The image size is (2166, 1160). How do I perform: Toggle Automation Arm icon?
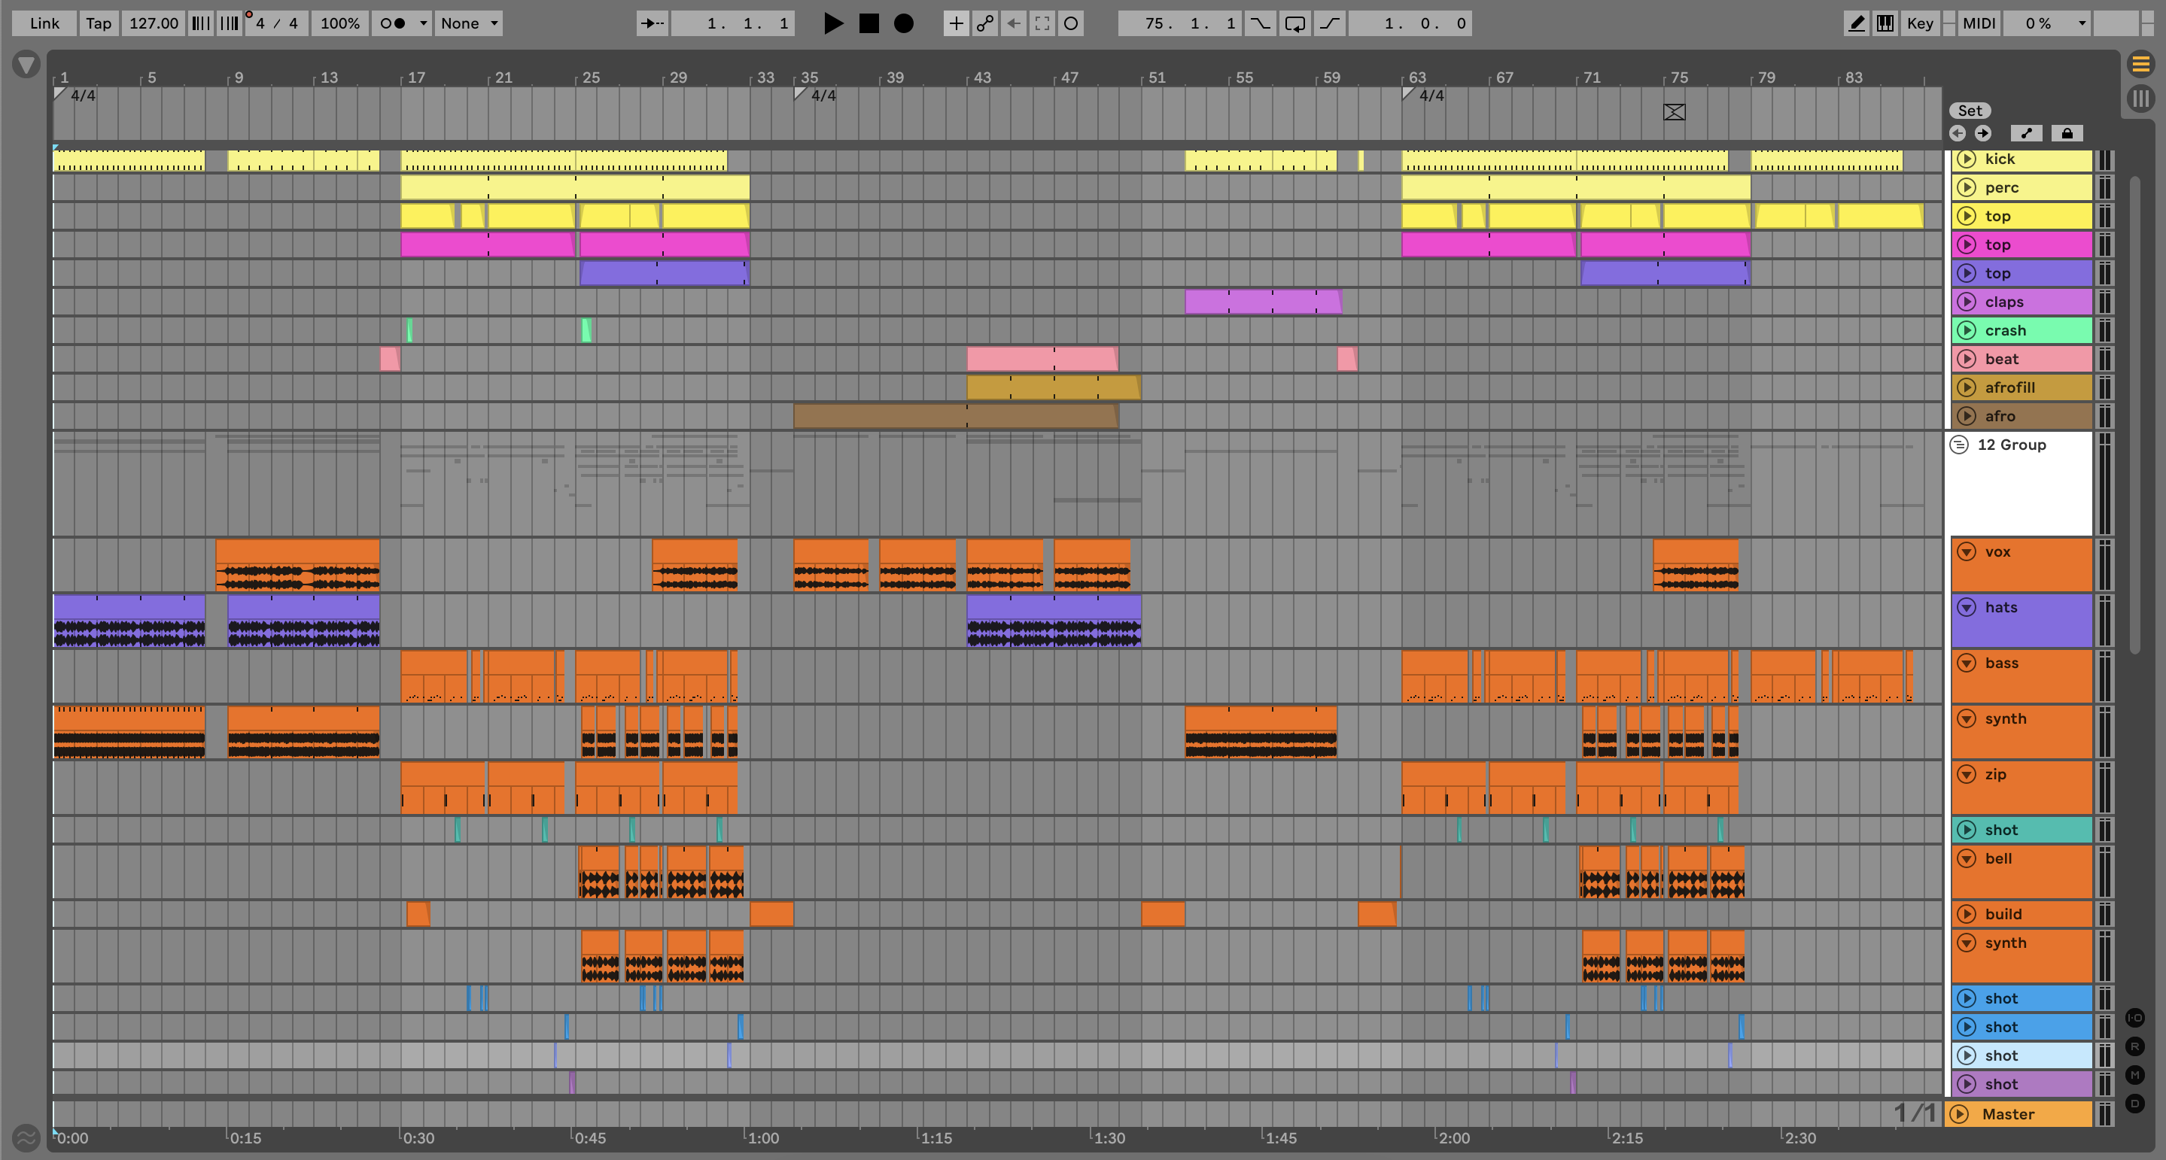click(984, 23)
